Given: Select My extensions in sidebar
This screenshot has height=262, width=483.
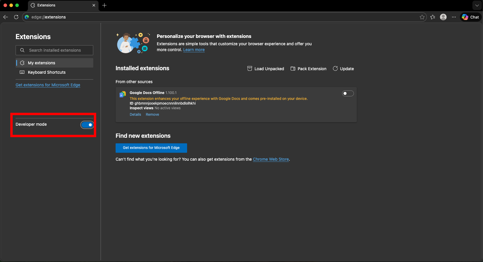Looking at the screenshot, I should coord(54,63).
